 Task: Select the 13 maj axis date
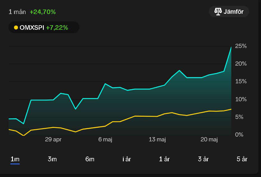coord(157,139)
